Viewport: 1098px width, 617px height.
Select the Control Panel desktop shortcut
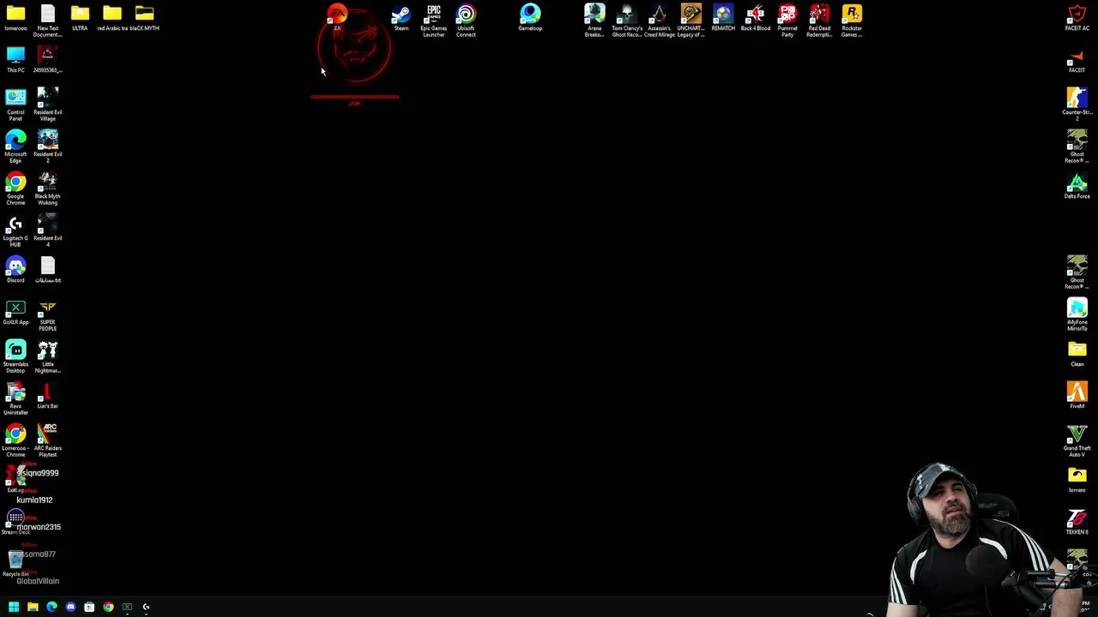(15, 105)
